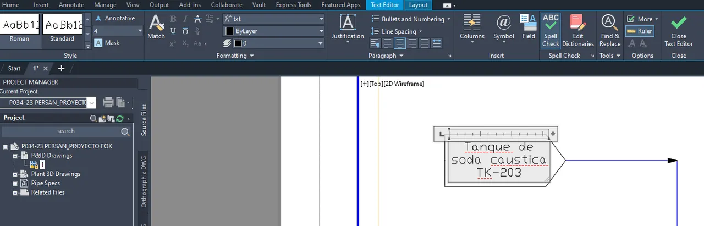
Task: Click the project search field
Action: [66, 131]
